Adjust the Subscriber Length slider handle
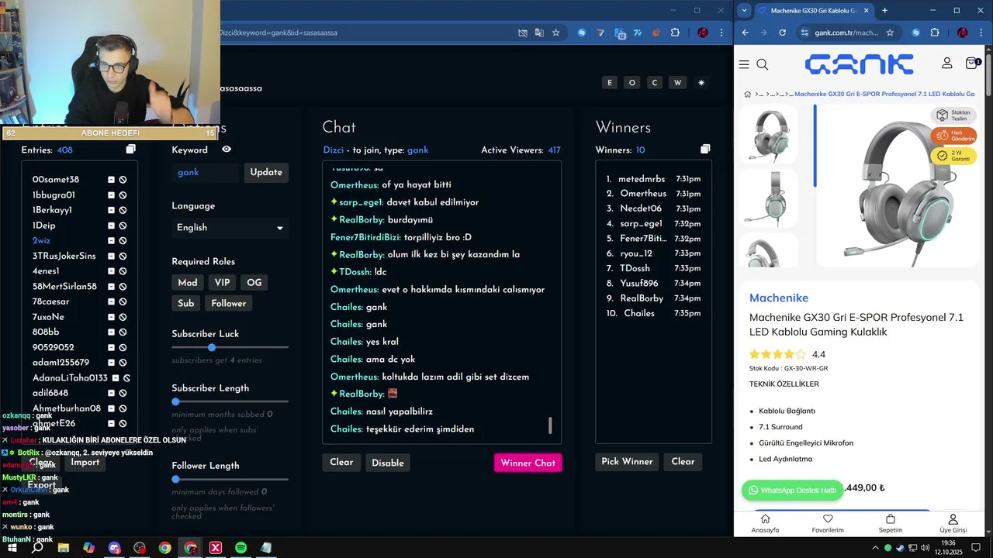This screenshot has width=993, height=558. [175, 401]
